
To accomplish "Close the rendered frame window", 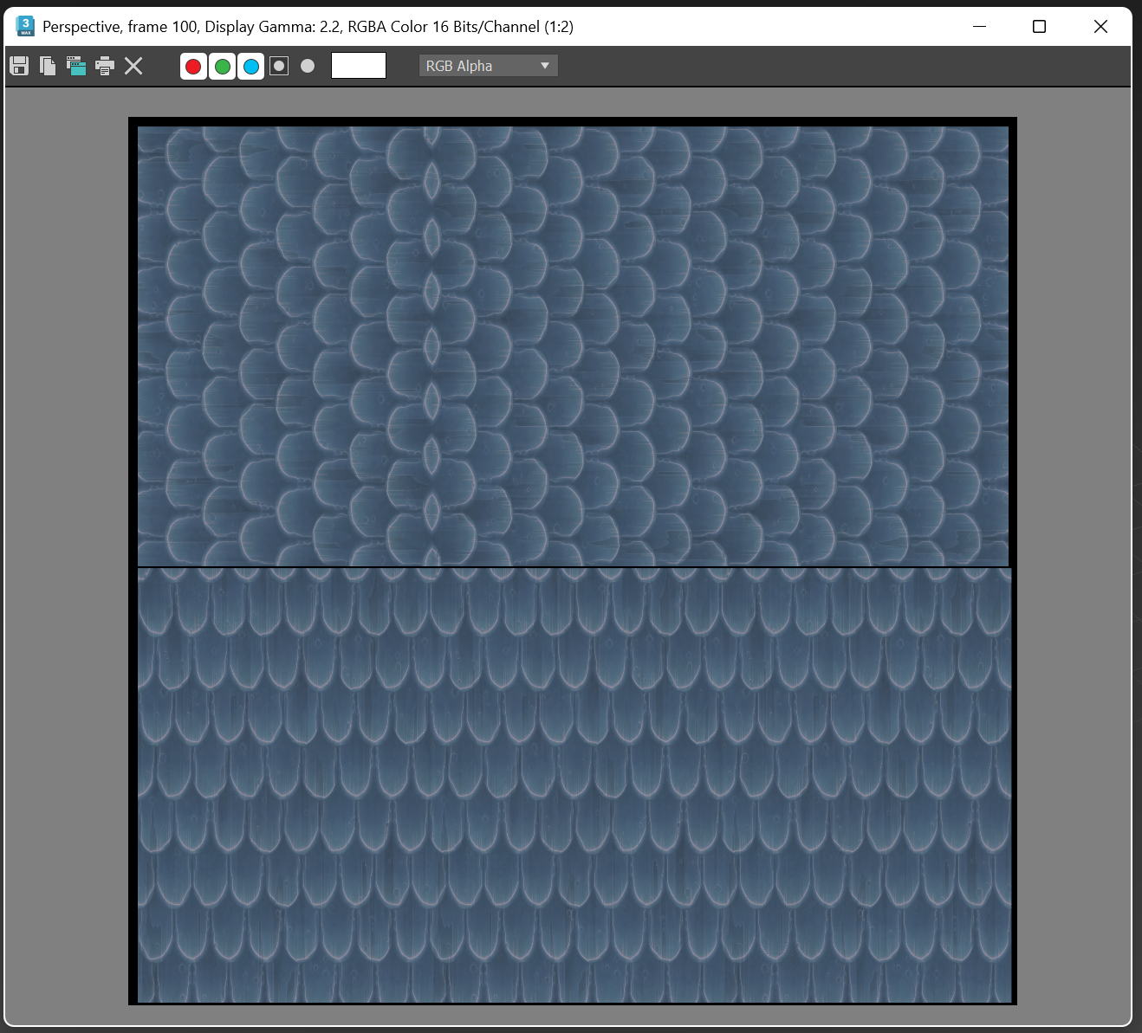I will coord(1100,26).
